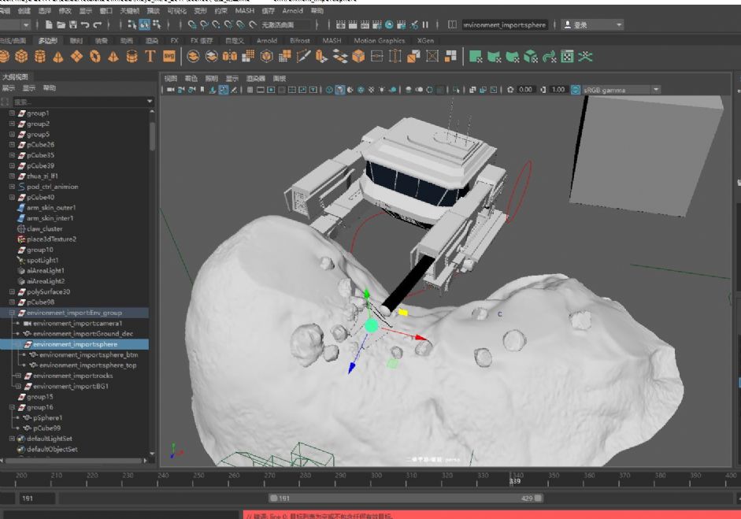Click the viewport gamma value field 1.00
The image size is (741, 519).
558,90
